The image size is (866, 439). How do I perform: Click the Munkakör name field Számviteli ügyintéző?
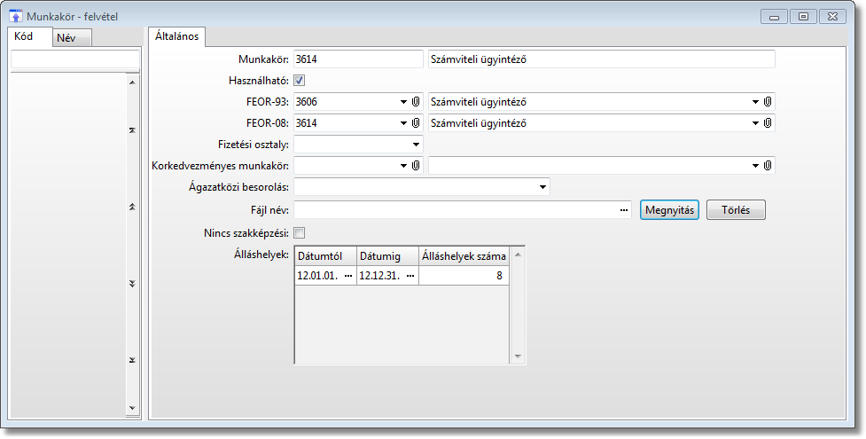pos(602,59)
